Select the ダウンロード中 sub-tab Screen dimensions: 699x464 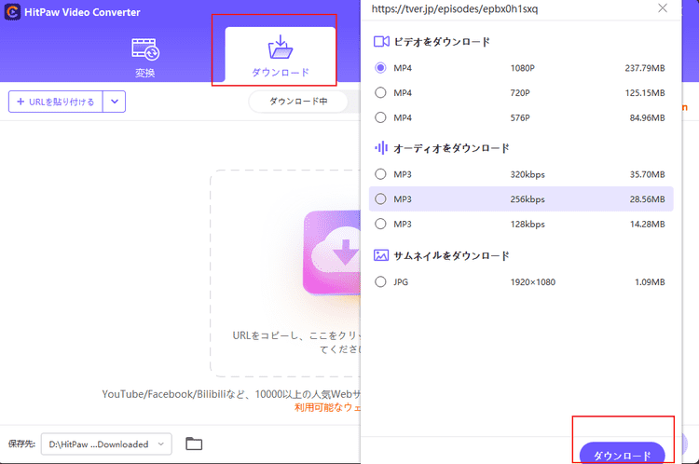click(x=298, y=102)
